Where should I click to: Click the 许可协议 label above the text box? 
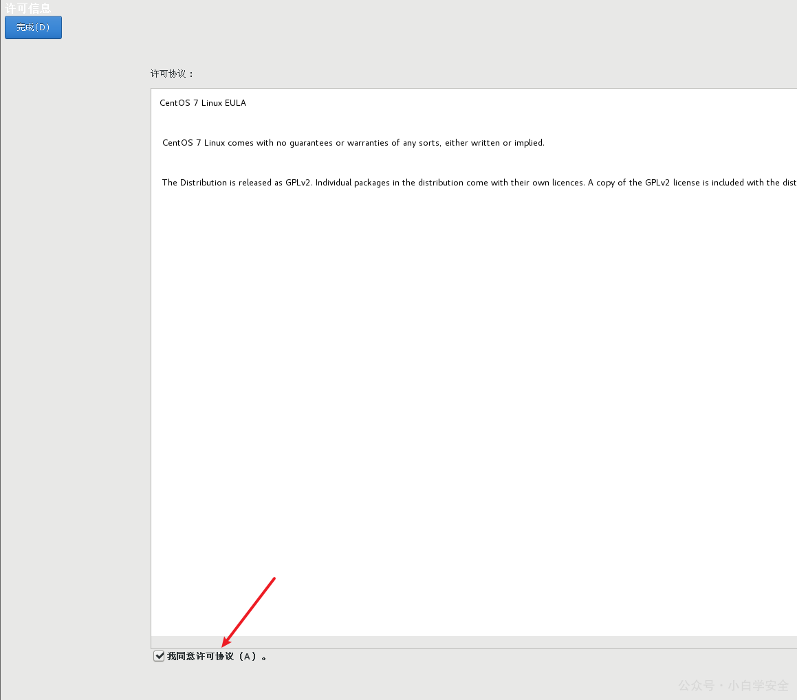pyautogui.click(x=172, y=74)
